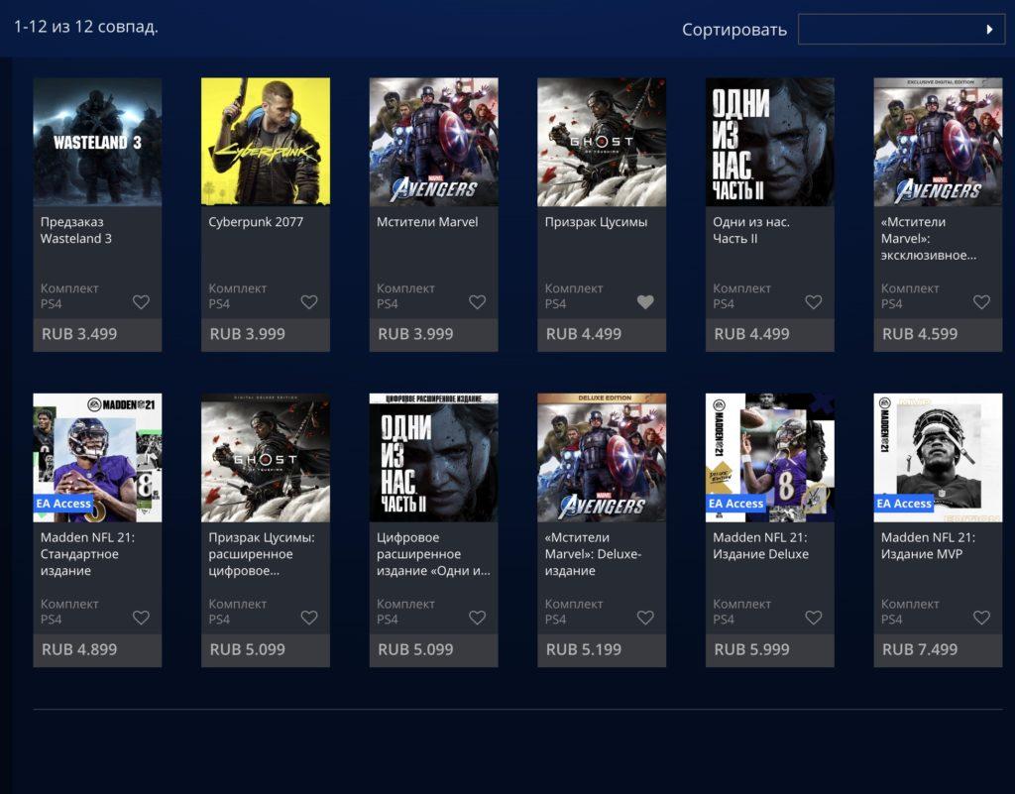Open Призрак Цусимы standard cover image
1015x794 pixels.
tap(602, 142)
